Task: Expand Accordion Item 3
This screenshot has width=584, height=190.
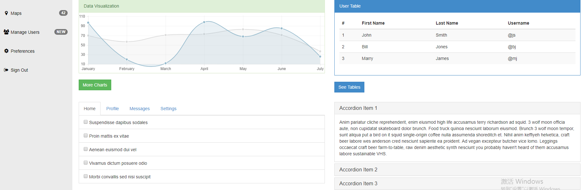Action: (x=358, y=184)
